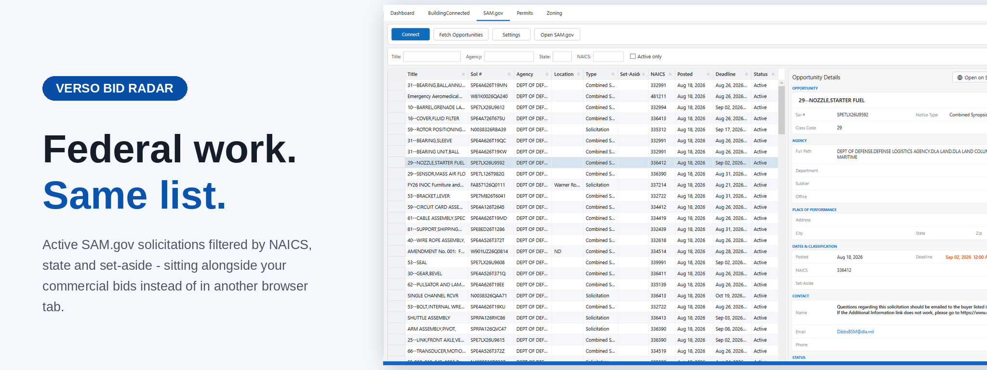Select the 30--GEAR,BEVEL row title
Screen dimensions: 987x370
(425, 274)
